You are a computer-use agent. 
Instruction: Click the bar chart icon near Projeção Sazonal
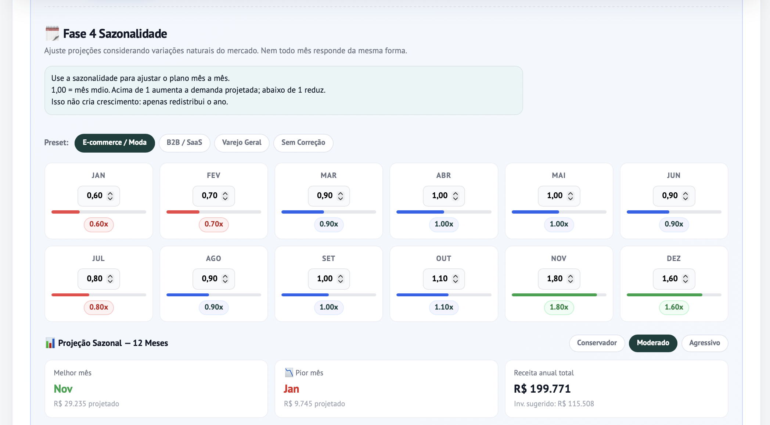50,343
